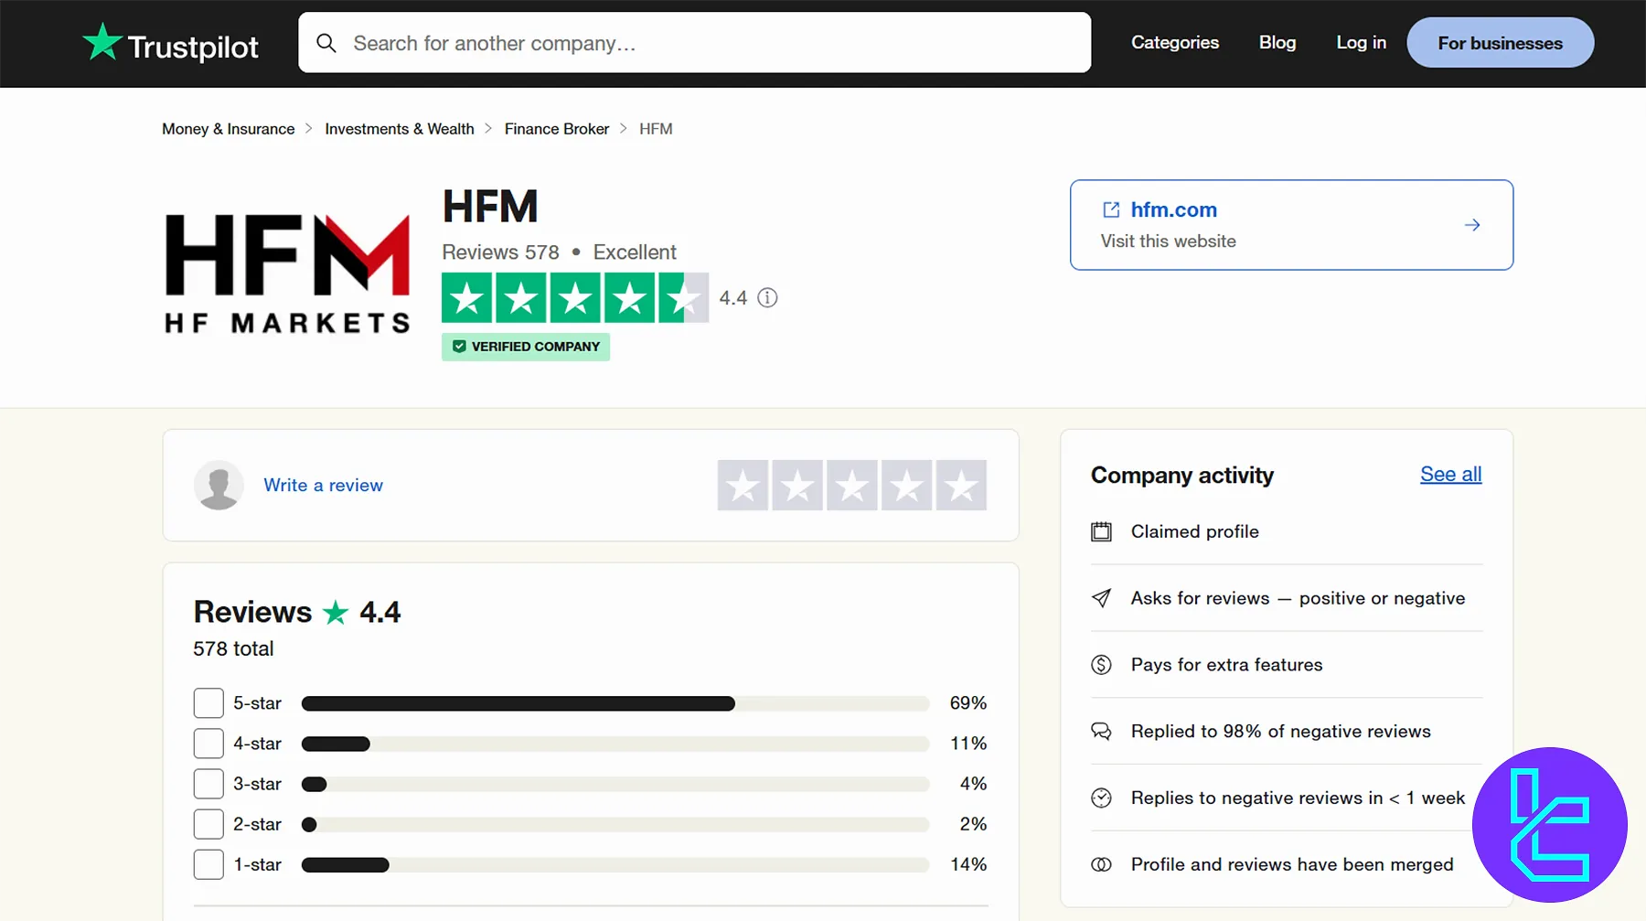Open the Categories menu

tap(1175, 43)
